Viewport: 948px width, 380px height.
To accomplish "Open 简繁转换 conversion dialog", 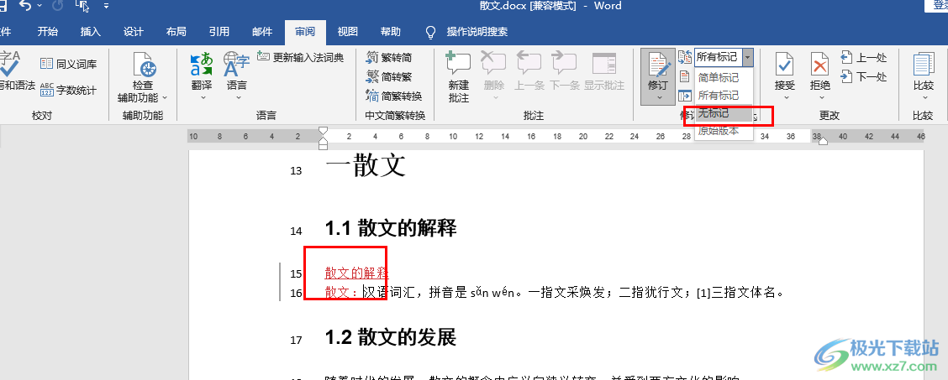I will click(x=394, y=96).
